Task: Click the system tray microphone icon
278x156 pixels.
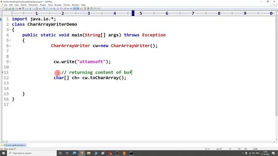Action: pos(246,153)
